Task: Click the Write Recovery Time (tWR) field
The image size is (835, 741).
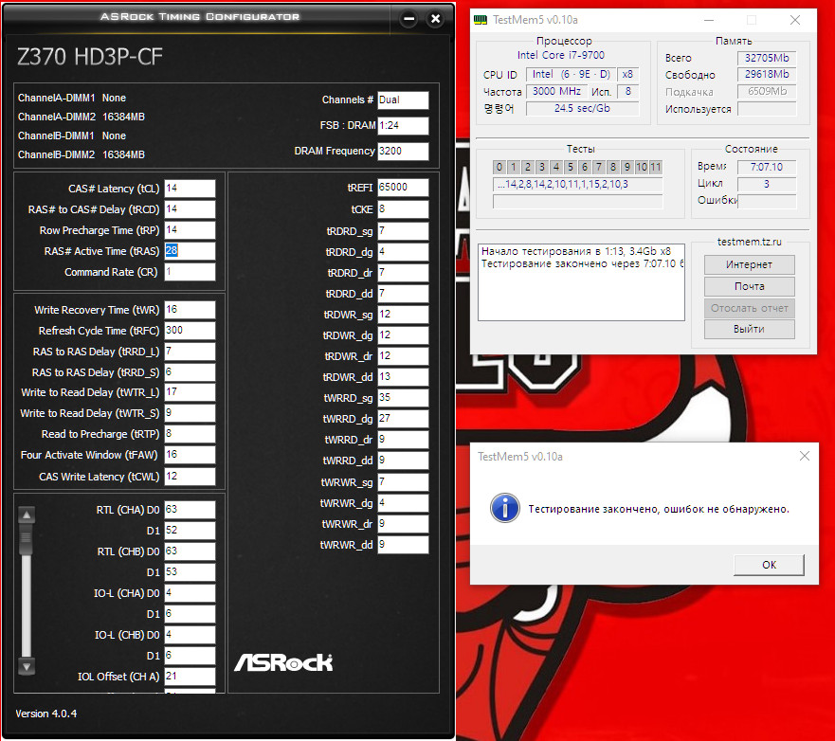Action: (190, 310)
